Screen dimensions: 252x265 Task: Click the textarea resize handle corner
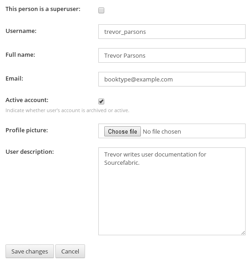243,233
